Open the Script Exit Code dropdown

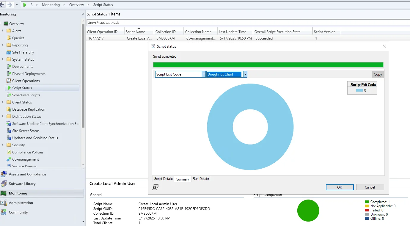(204, 74)
